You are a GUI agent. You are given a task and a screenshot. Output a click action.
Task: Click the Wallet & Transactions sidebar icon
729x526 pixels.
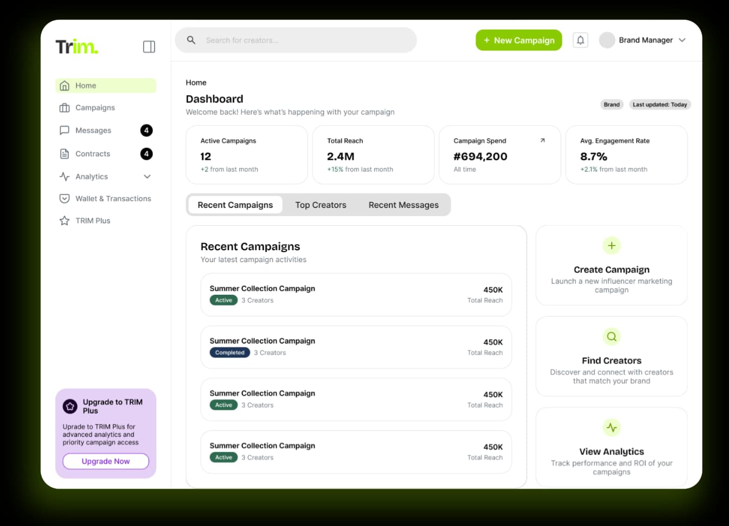pos(65,199)
